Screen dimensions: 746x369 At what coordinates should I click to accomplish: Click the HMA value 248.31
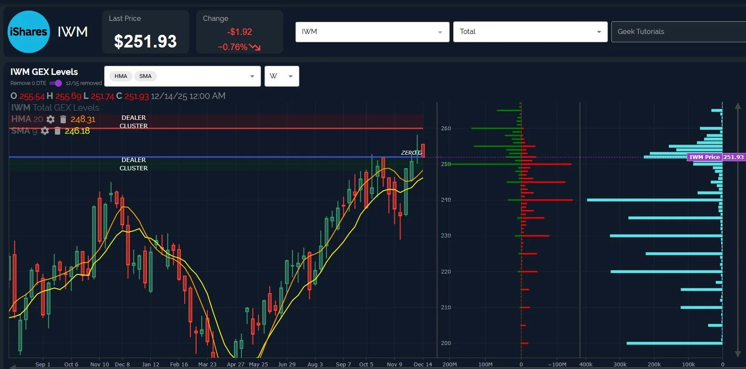(83, 119)
